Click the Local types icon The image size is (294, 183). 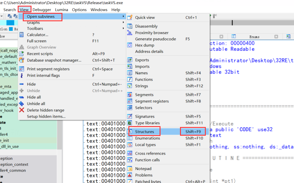[x=130, y=145]
